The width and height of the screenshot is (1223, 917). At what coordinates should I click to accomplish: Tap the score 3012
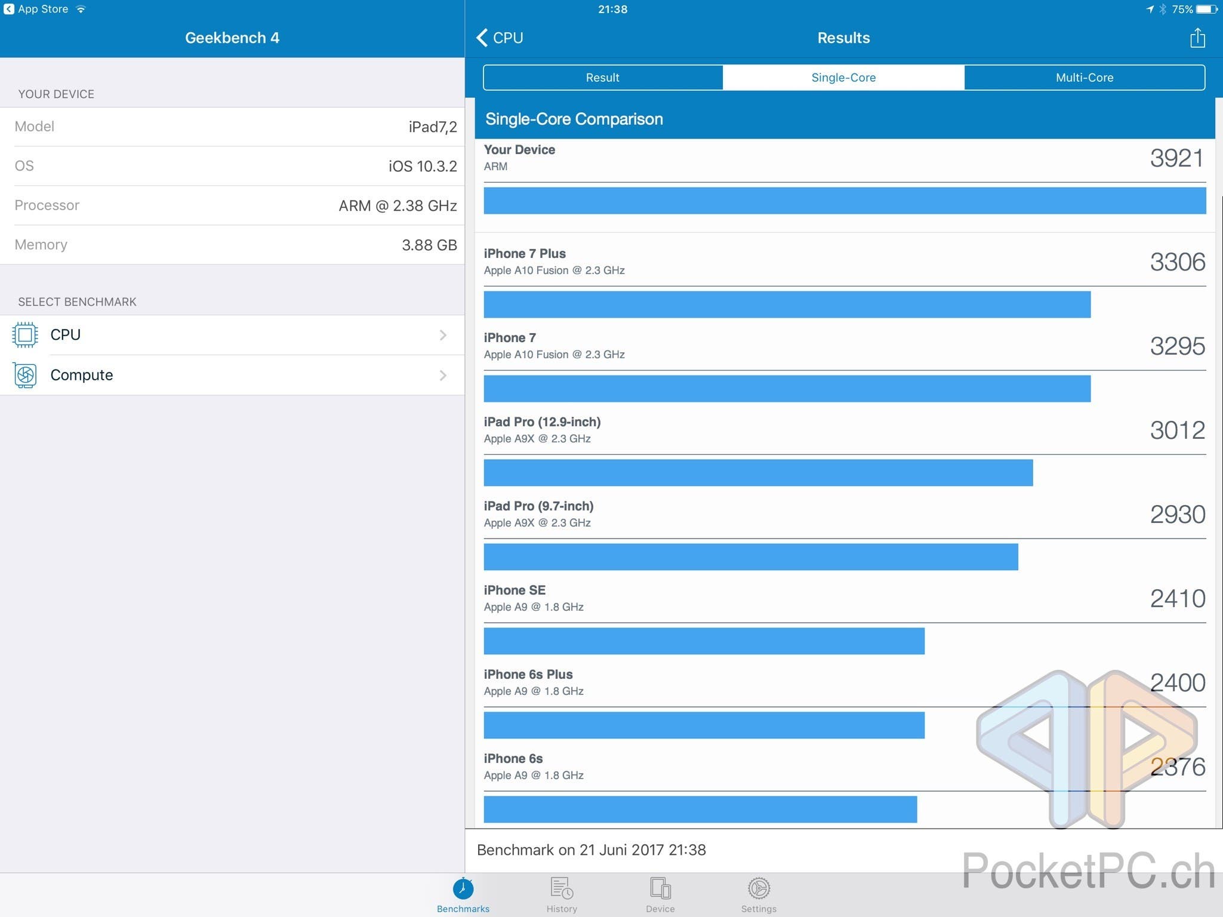coord(1177,430)
